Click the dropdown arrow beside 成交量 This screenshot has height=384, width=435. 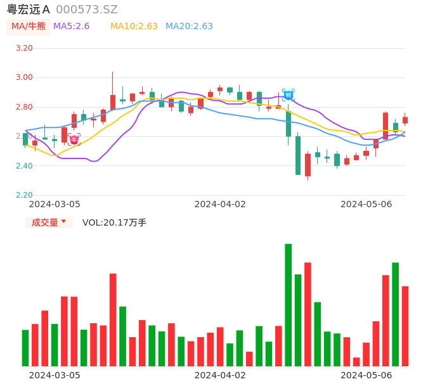[x=63, y=222]
